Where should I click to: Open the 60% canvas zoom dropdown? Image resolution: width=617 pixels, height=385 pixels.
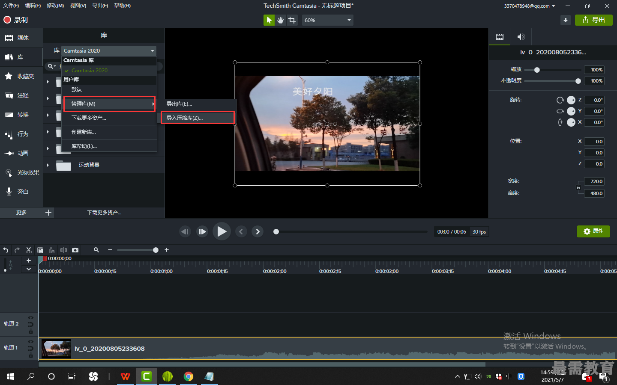click(328, 20)
